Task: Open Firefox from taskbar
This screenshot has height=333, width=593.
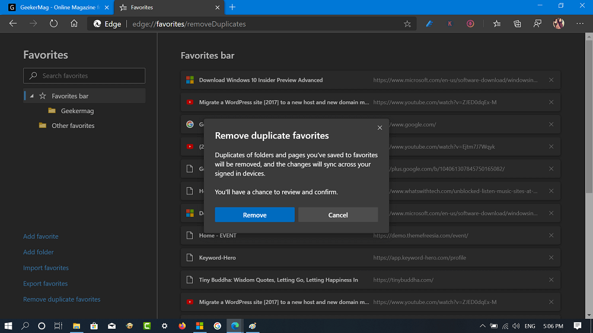Action: (x=182, y=326)
